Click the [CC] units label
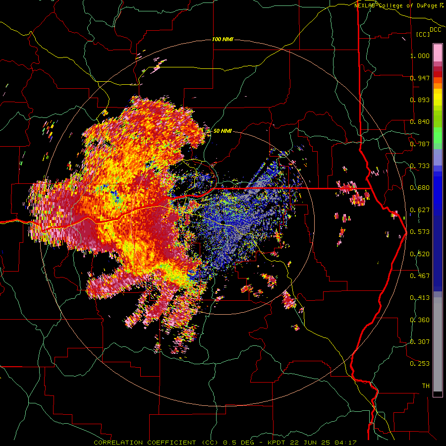The image size is (446, 446). click(x=423, y=34)
